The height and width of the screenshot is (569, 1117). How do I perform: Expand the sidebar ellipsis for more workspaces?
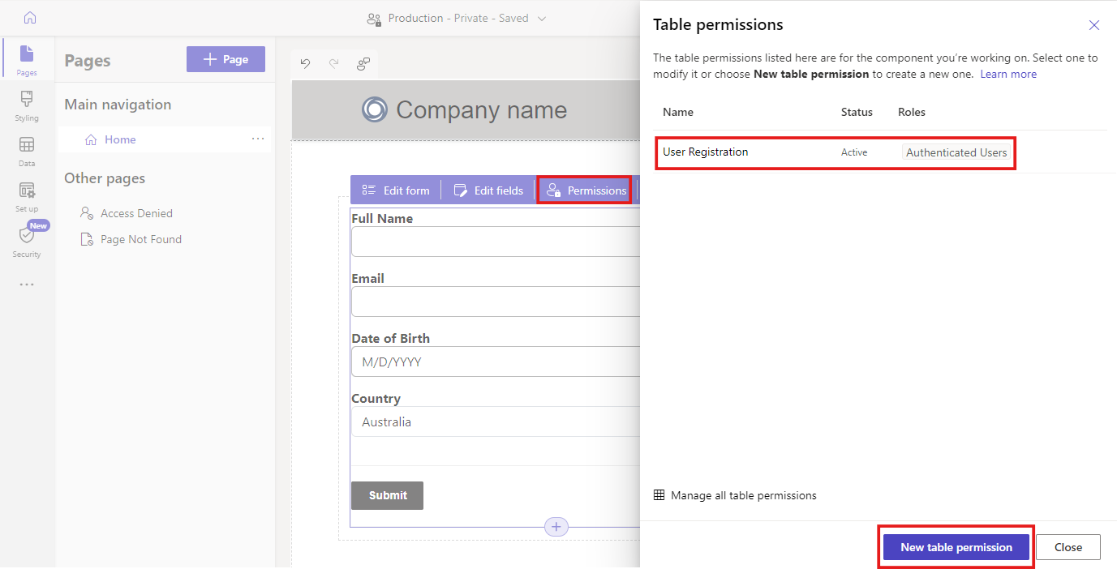27,284
